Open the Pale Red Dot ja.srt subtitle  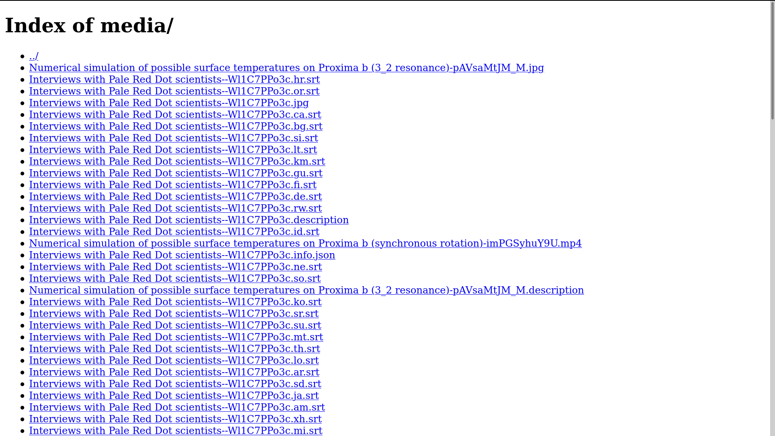click(x=174, y=396)
